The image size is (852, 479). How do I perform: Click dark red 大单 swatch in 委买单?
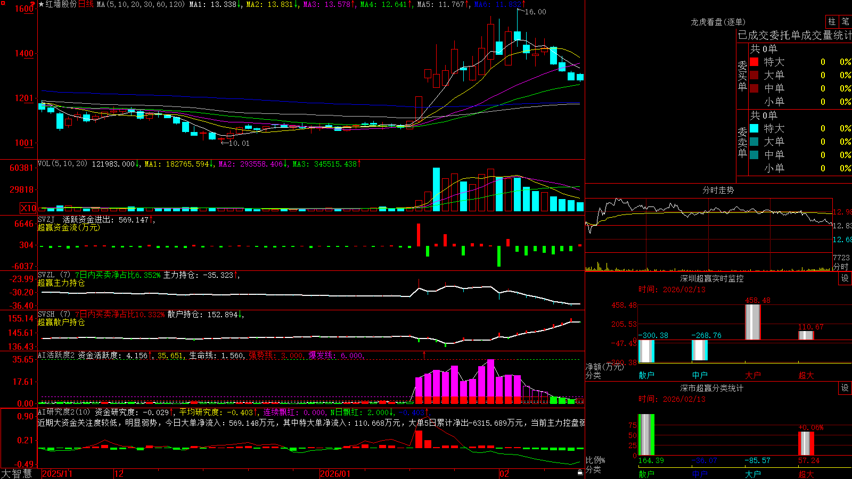tap(754, 75)
